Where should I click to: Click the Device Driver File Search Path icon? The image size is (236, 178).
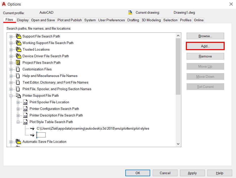click(18, 56)
